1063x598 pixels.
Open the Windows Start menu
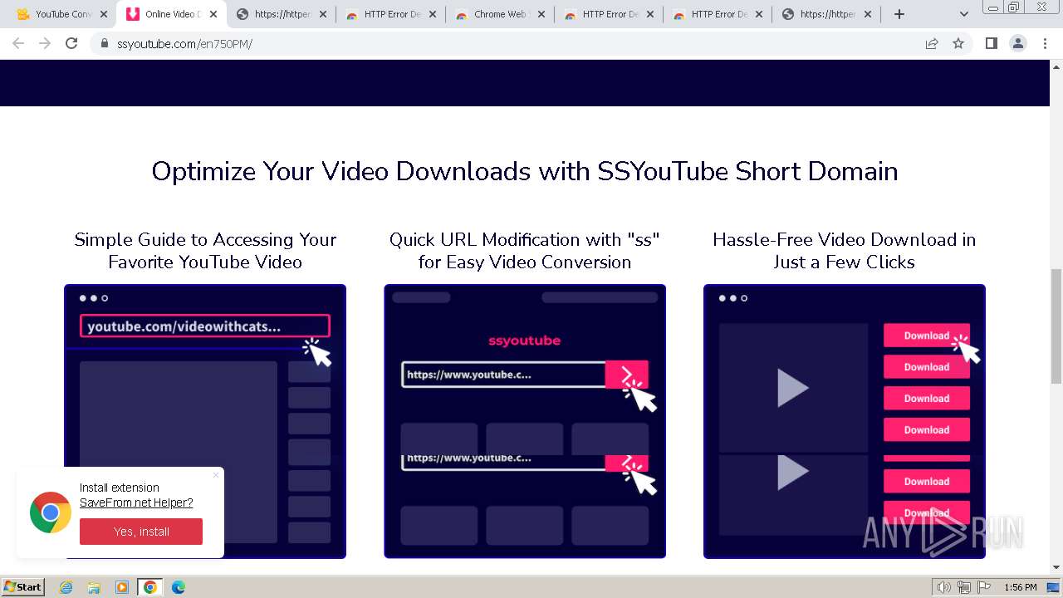[23, 586]
